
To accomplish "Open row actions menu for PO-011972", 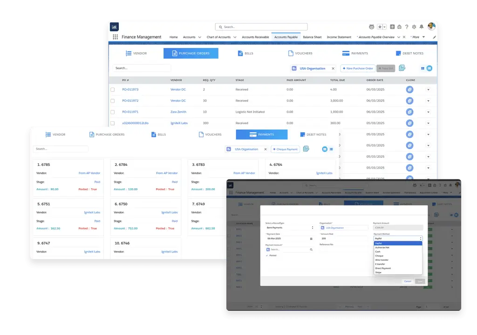I will tap(429, 101).
